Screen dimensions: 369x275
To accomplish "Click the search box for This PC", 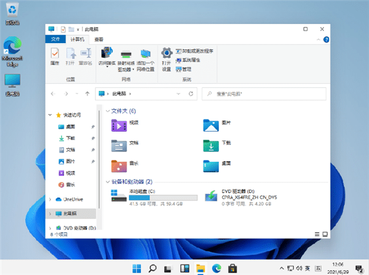I will (x=264, y=94).
